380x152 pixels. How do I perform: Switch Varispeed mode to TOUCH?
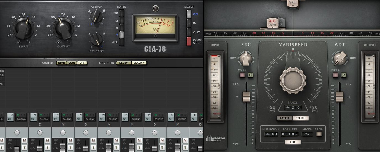[x=301, y=118]
